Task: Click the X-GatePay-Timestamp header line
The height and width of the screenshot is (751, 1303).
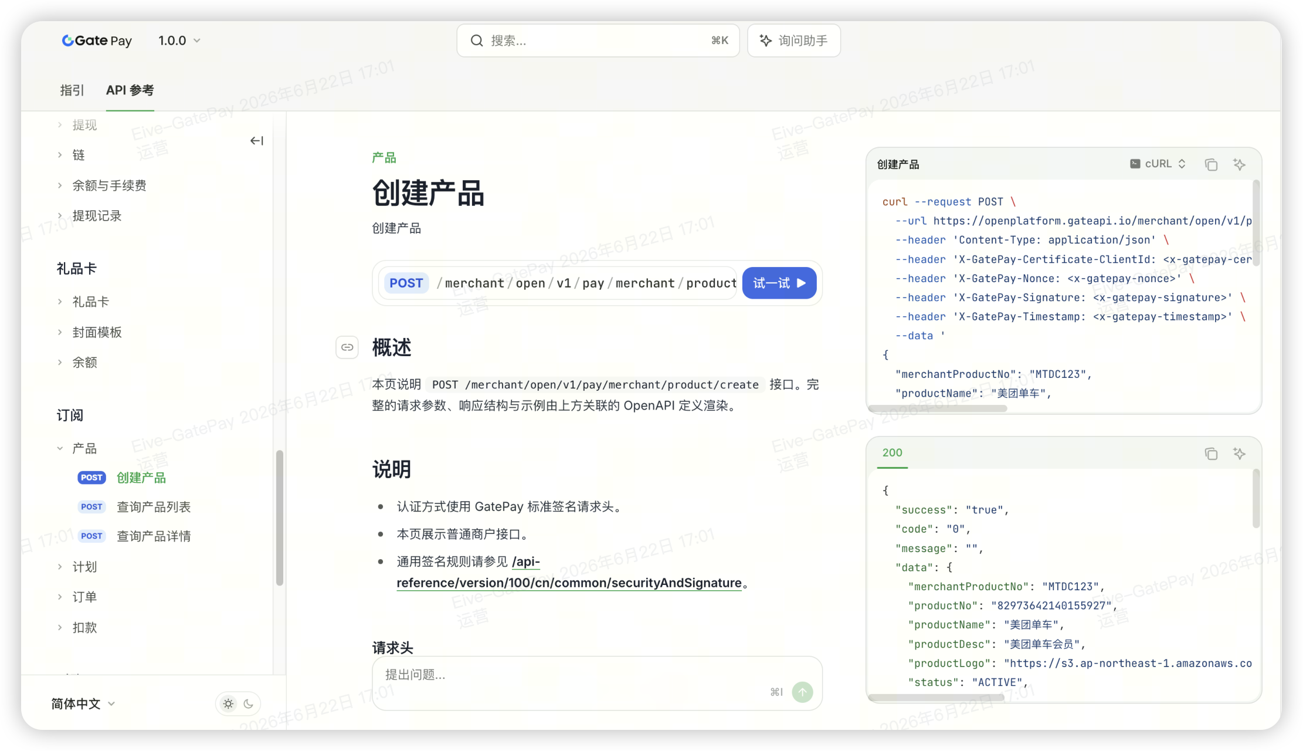Action: (1070, 317)
